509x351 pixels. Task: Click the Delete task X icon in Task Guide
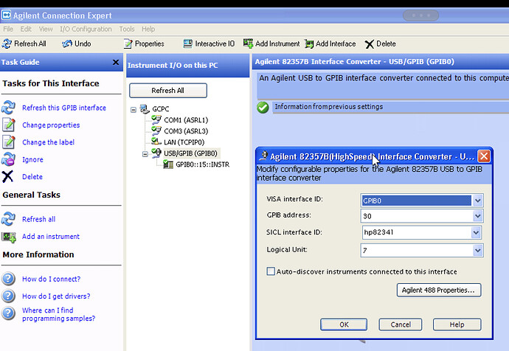coord(8,176)
